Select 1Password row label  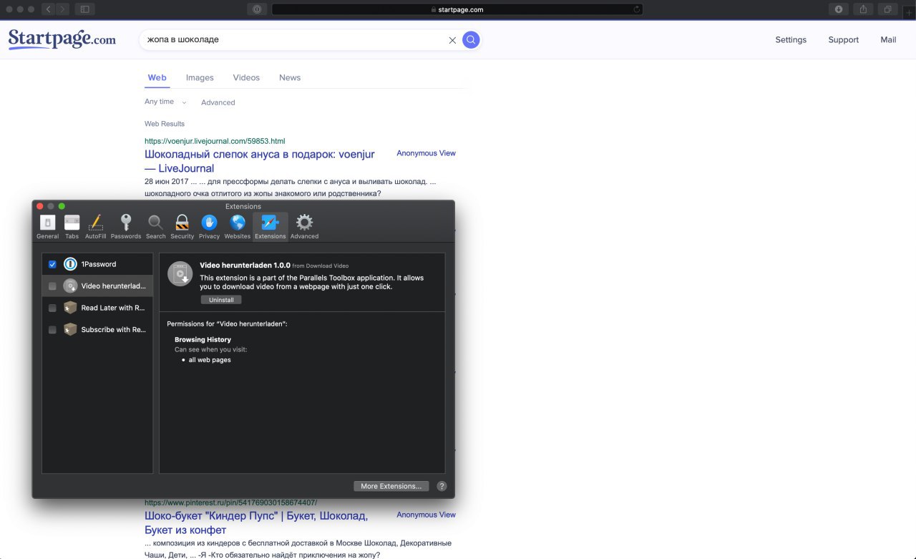coord(99,264)
